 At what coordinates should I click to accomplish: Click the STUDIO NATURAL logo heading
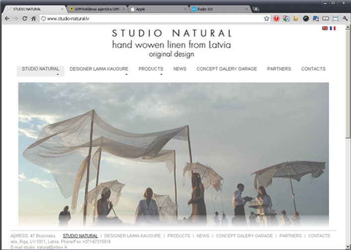click(x=172, y=33)
